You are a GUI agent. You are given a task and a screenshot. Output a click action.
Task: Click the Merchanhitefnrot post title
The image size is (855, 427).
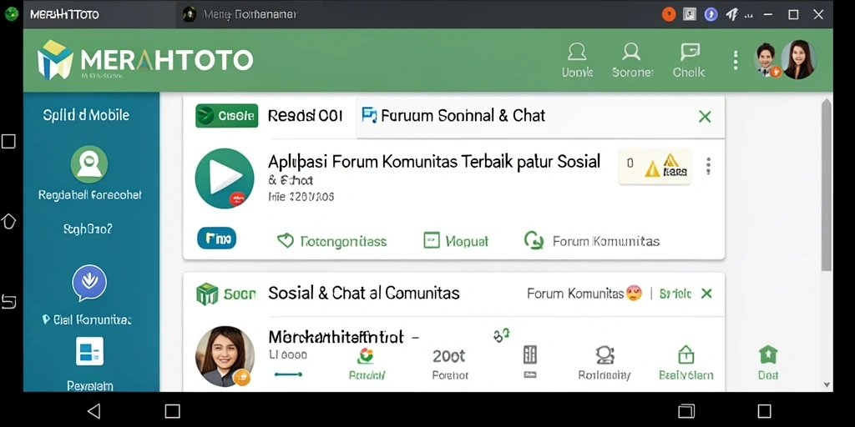(336, 337)
